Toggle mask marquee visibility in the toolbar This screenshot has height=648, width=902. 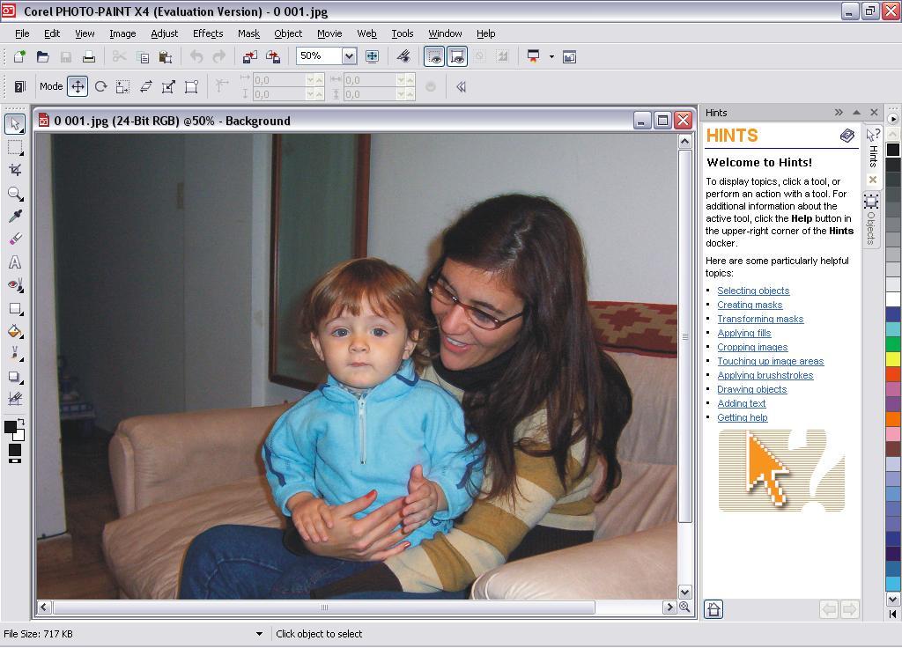coord(436,55)
